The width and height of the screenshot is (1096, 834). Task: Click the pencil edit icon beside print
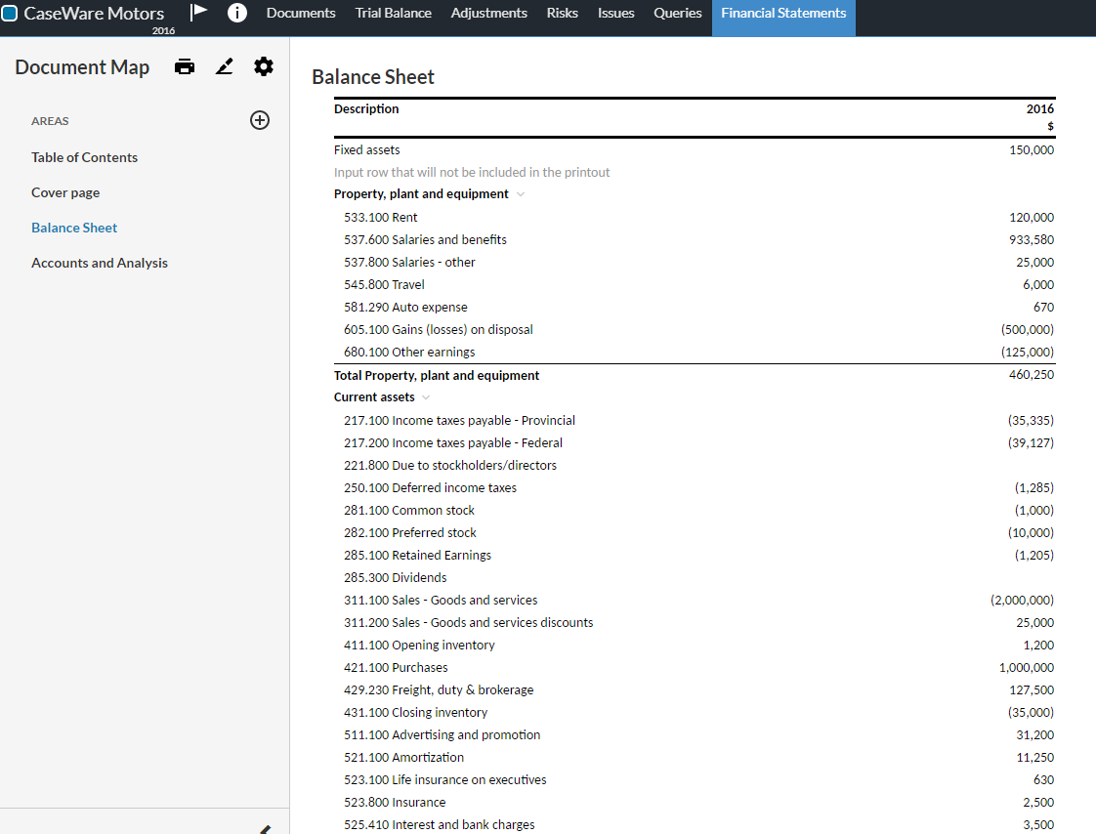[225, 67]
